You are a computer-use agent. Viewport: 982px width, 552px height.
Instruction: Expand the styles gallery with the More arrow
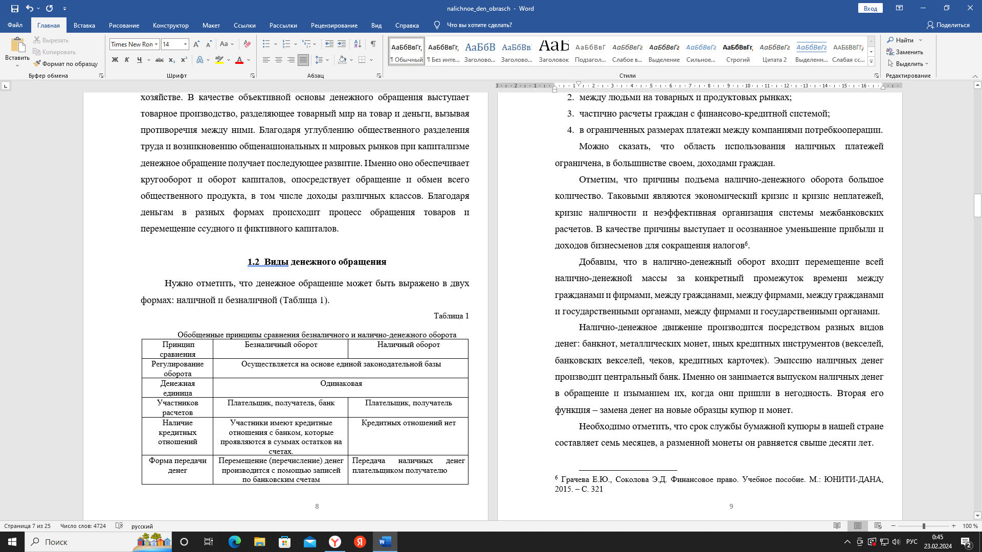[871, 62]
